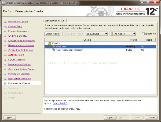Click the Fixable No cell for resolv.conf Integrity
Viewport: 161px width, 122px height.
pyautogui.click(x=142, y=50)
